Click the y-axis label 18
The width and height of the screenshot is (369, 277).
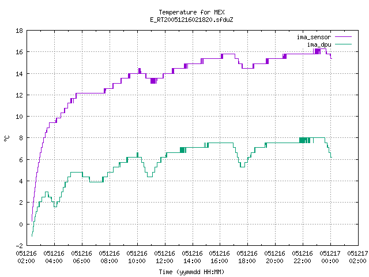19,31
